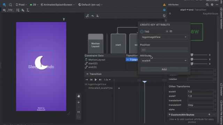223x125 pixels.
Task: Select the MotionLayout row in Constraint Sets
Action: pos(105,60)
